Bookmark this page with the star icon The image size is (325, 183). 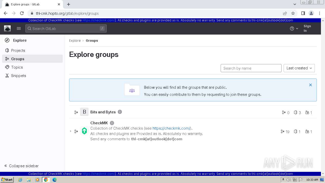coord(293,13)
